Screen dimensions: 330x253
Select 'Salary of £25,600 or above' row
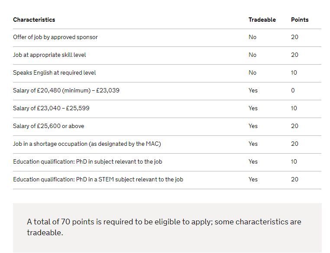click(x=49, y=126)
